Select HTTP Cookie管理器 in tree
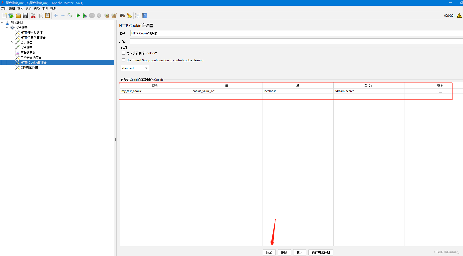Viewport: 463px width, 256px height. coord(33,63)
